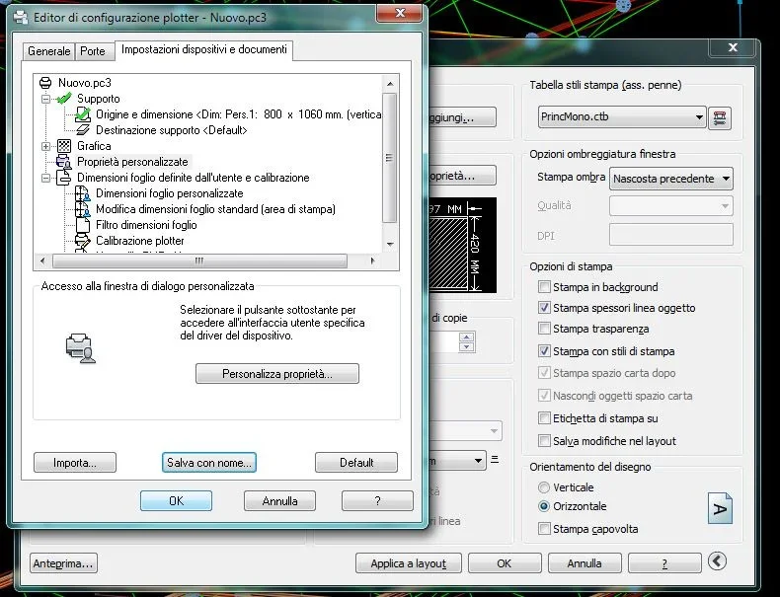Select the Origine e dimensione icon
Image resolution: width=780 pixels, height=597 pixels.
[x=83, y=114]
